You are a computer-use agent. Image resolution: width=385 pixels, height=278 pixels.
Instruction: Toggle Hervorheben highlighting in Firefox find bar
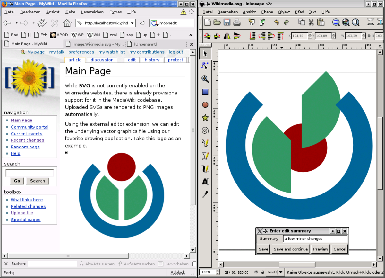pos(173,264)
